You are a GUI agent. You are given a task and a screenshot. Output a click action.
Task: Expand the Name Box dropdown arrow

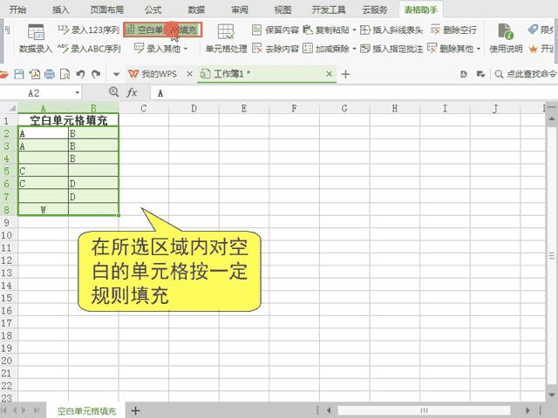coord(78,93)
